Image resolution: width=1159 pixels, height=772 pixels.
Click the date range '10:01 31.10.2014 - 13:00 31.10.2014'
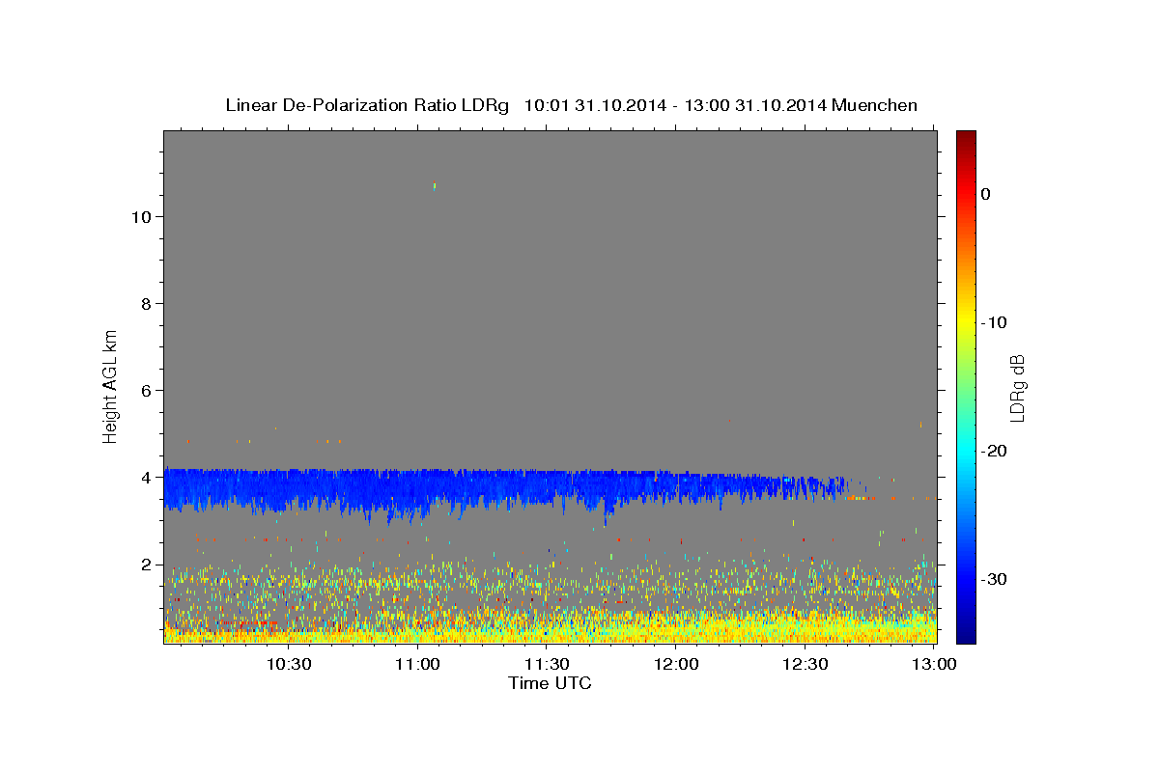pyautogui.click(x=674, y=105)
